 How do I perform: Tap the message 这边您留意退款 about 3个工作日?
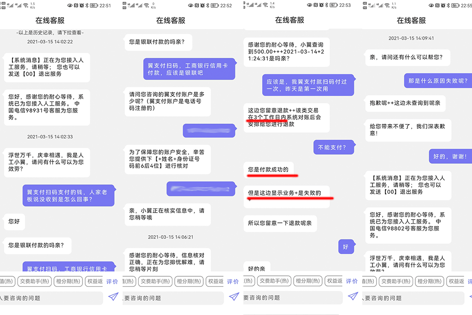[x=287, y=118]
